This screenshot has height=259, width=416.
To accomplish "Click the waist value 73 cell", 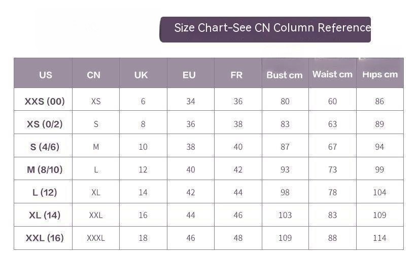I will [332, 169].
